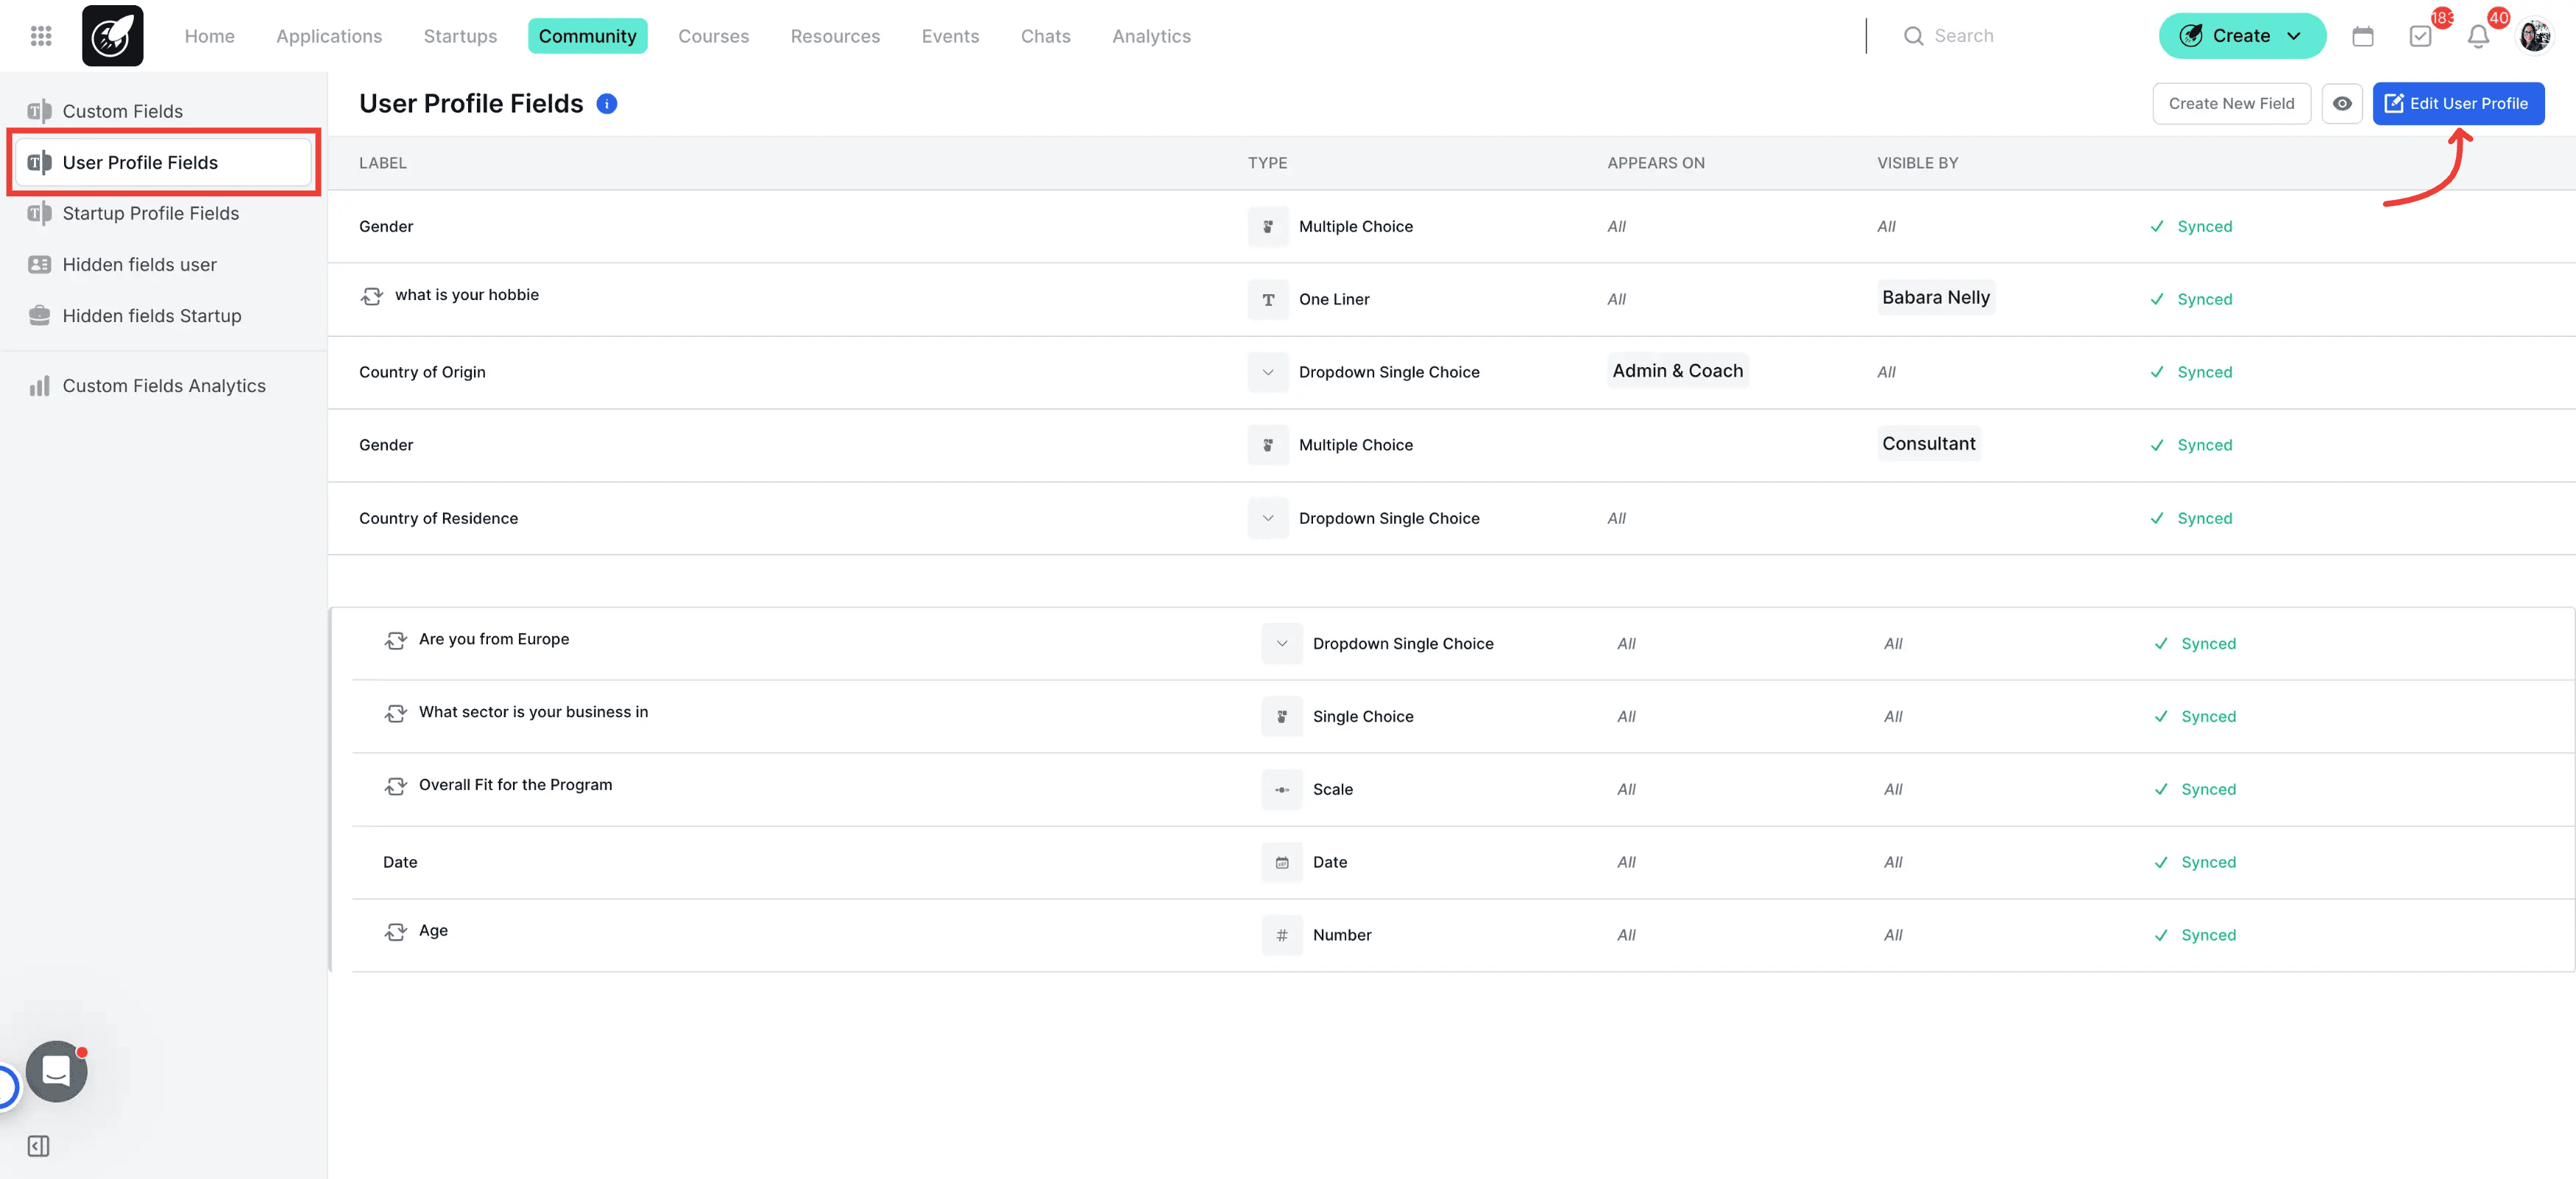The image size is (2576, 1179).
Task: Open the Resources tab
Action: click(x=835, y=36)
